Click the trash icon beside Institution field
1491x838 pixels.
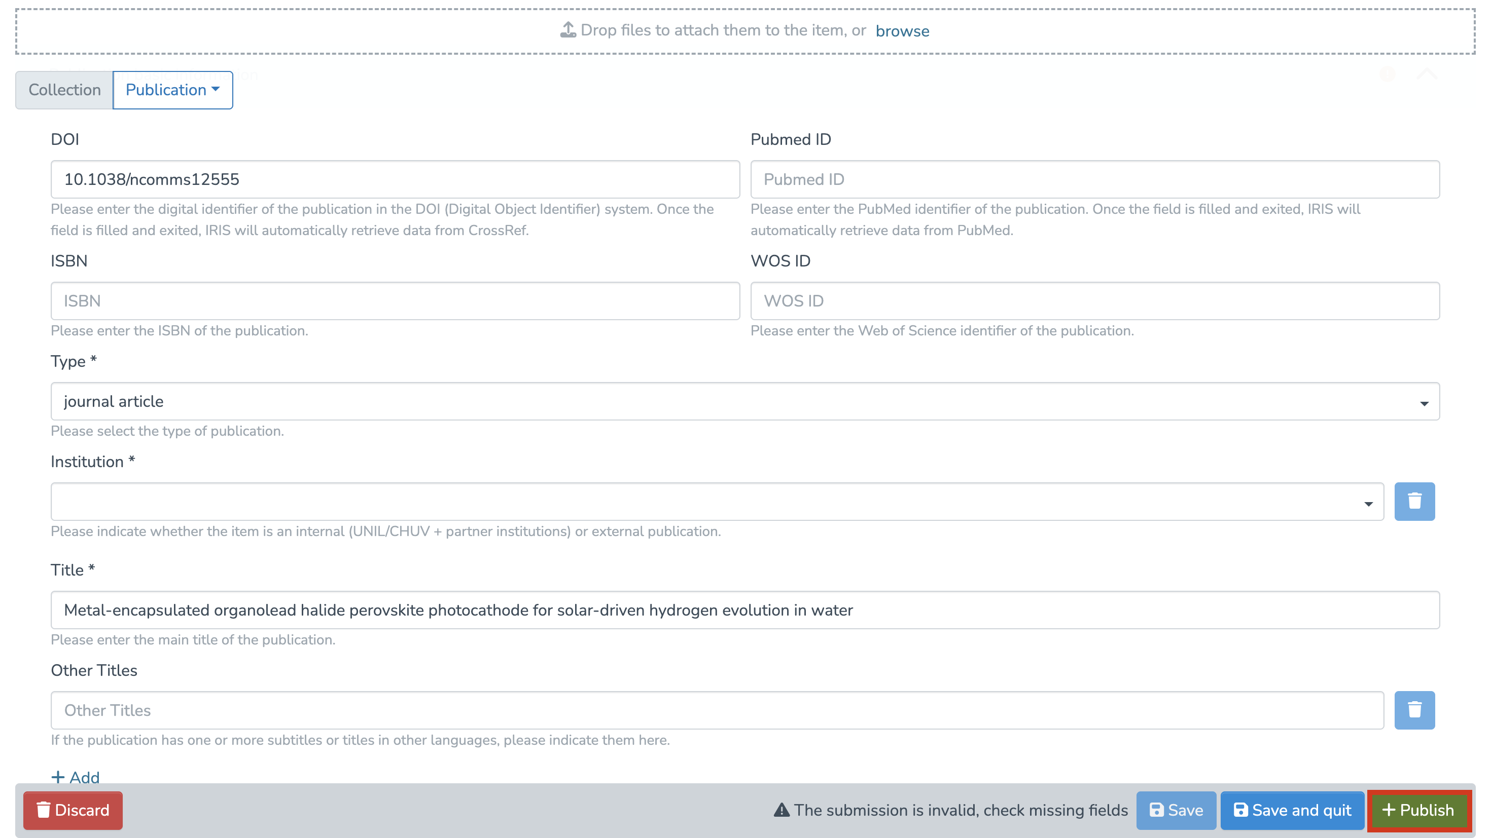pyautogui.click(x=1414, y=501)
